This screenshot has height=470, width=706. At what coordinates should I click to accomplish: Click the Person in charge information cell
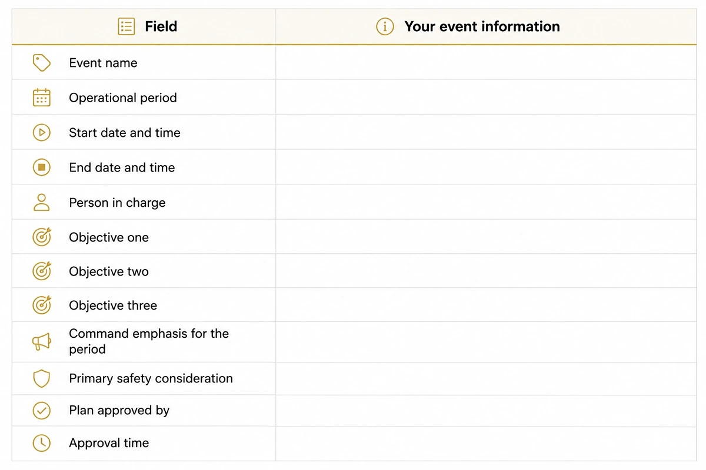tap(486, 202)
